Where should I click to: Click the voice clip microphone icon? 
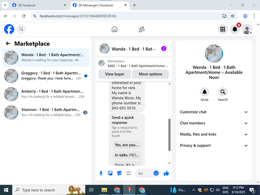tap(101, 173)
